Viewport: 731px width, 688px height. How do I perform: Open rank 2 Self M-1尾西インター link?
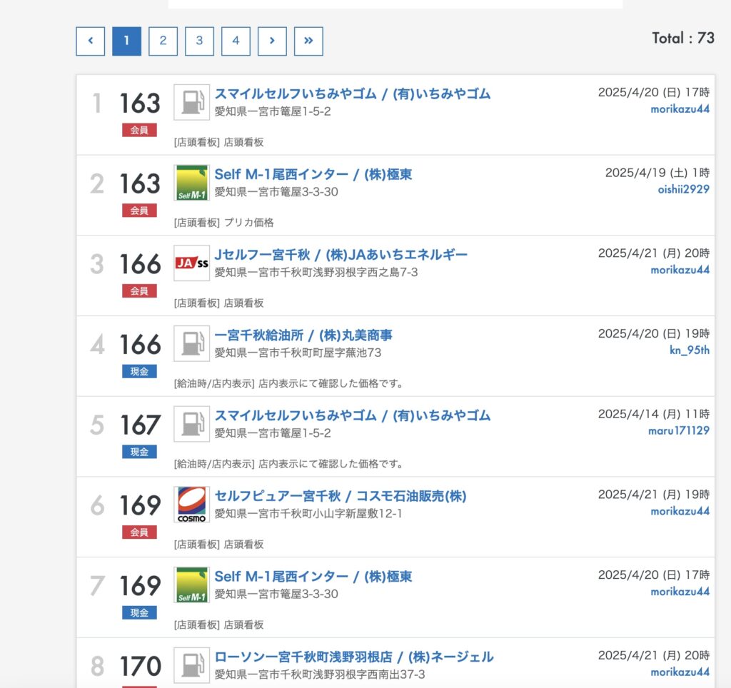tap(313, 174)
